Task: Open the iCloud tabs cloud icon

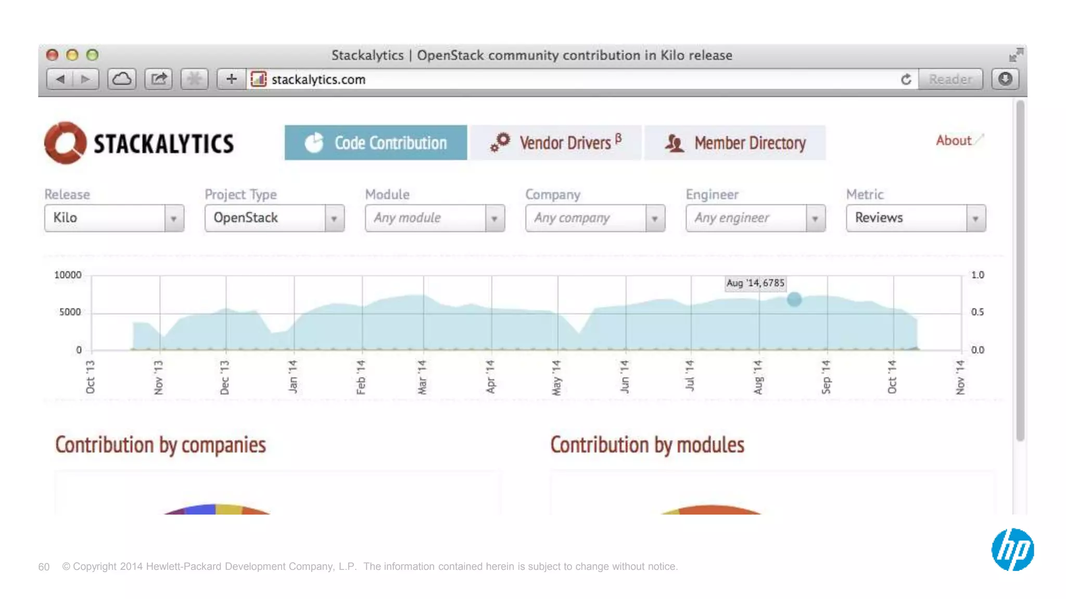Action: 122,79
